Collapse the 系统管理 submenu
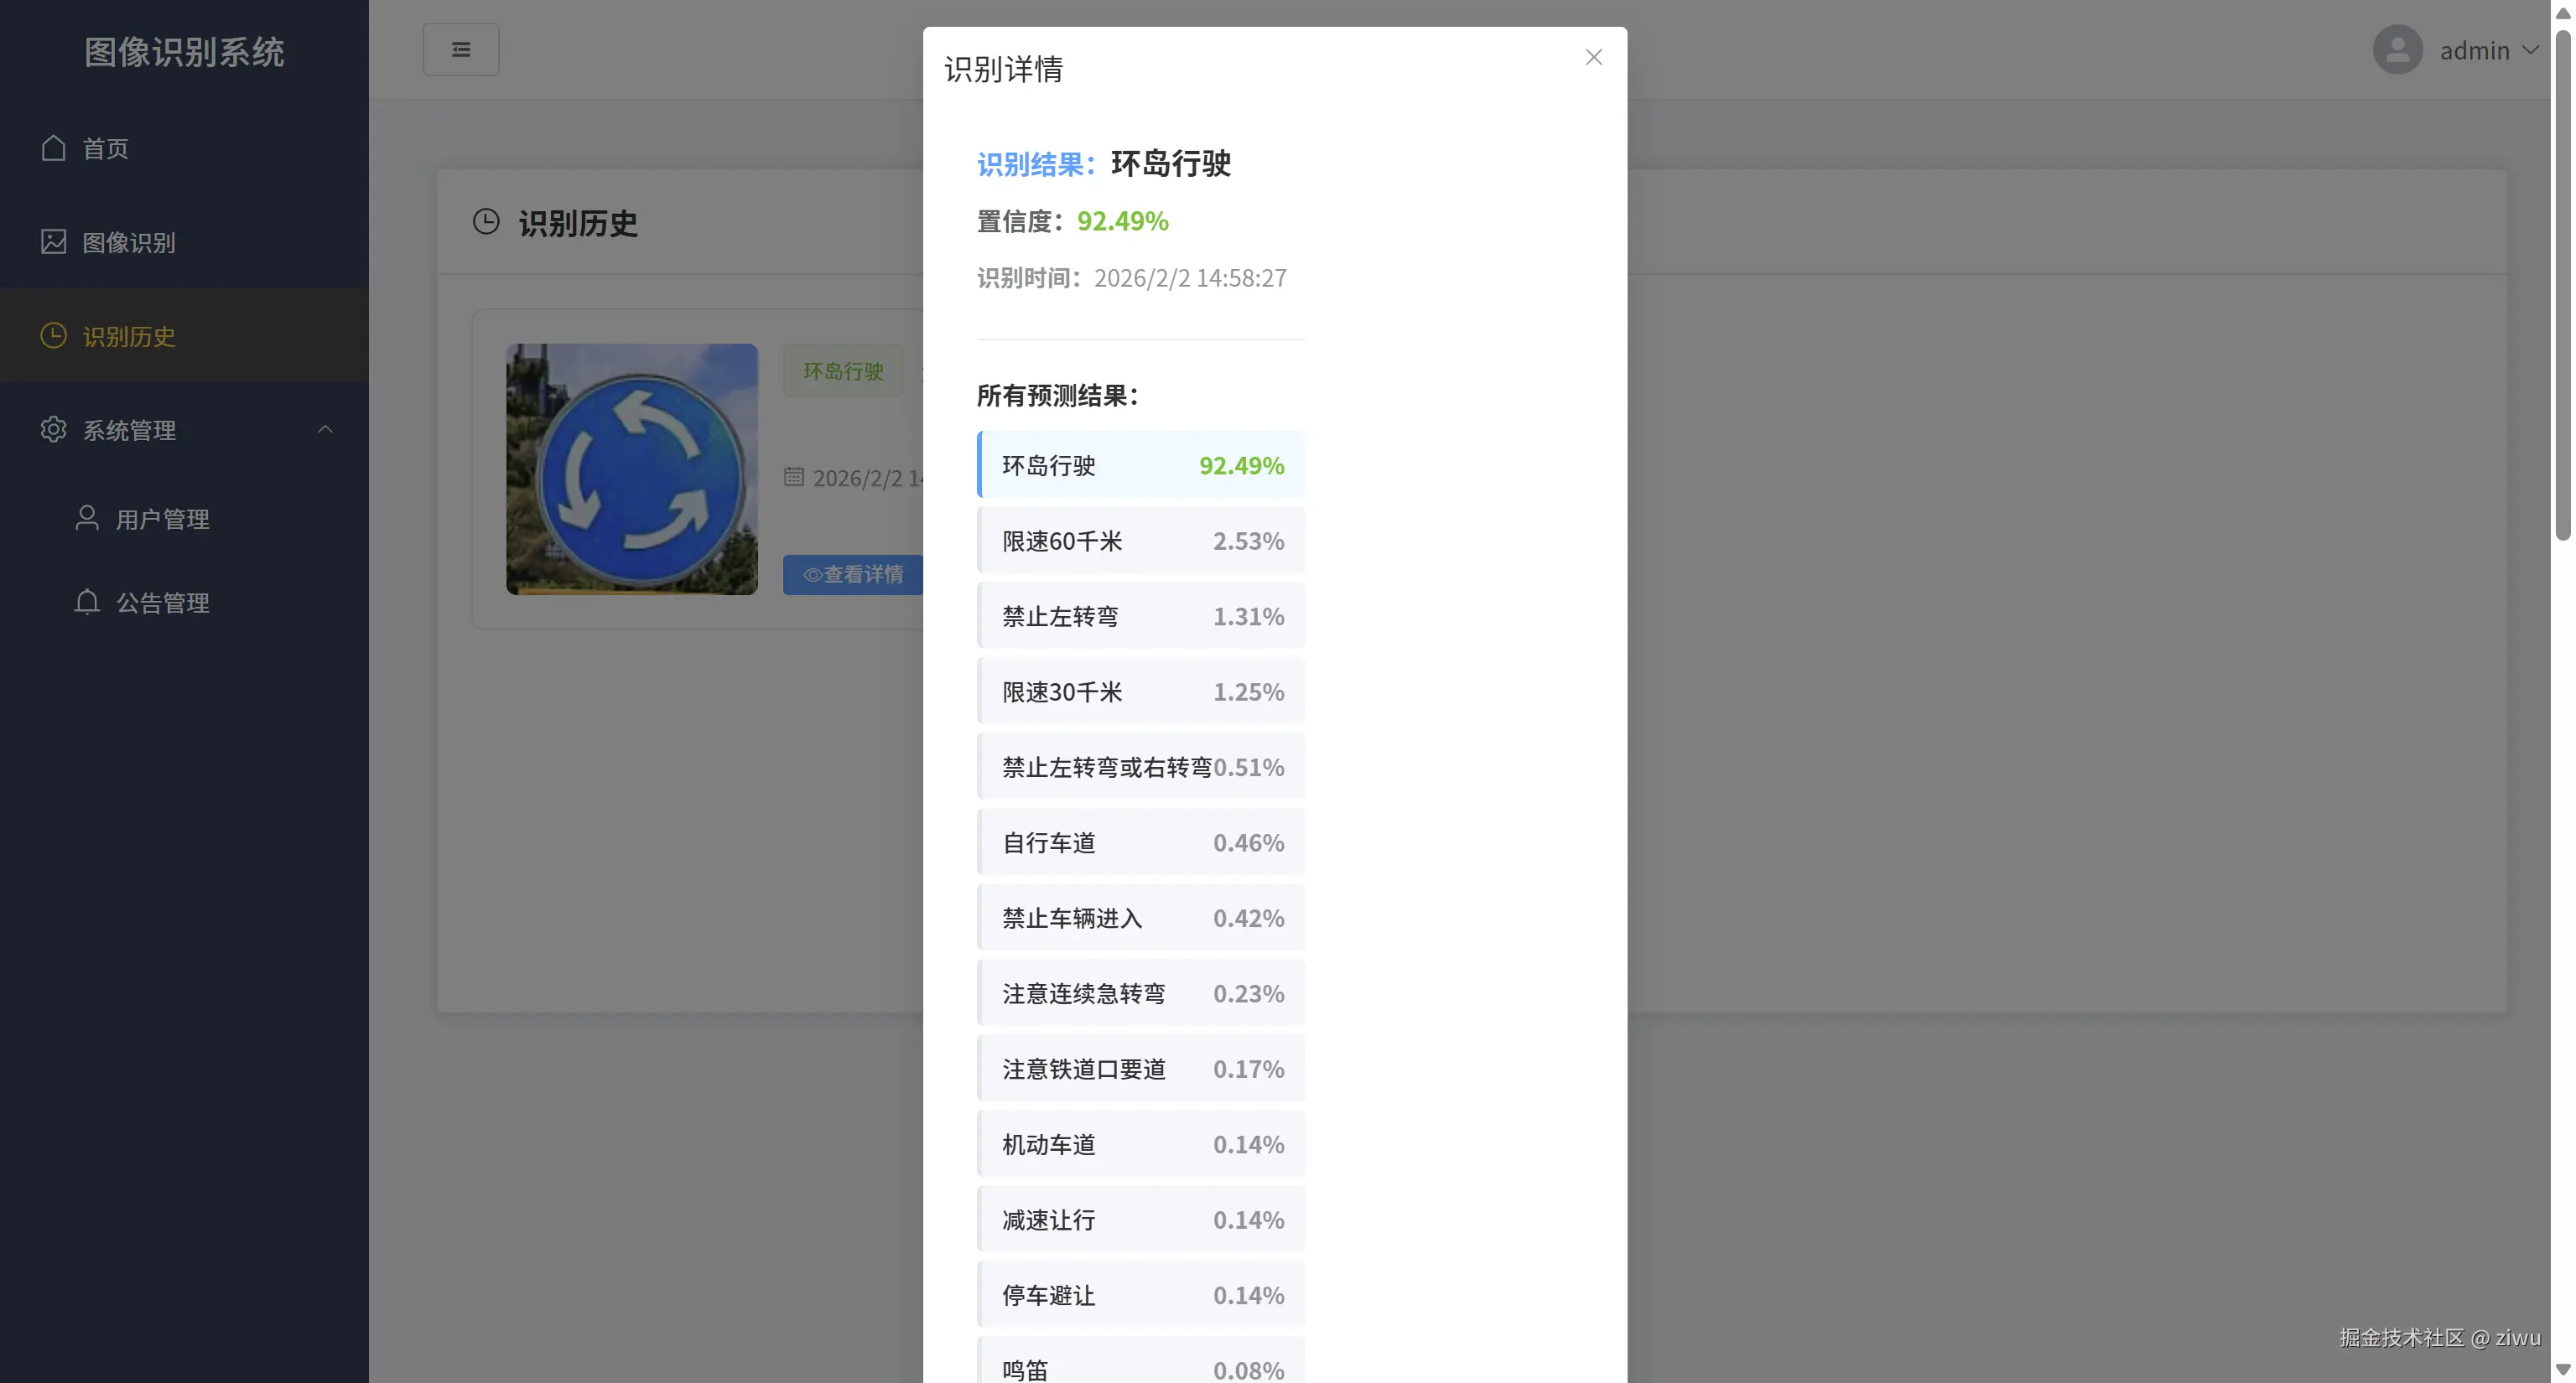The image size is (2576, 1383). [324, 428]
